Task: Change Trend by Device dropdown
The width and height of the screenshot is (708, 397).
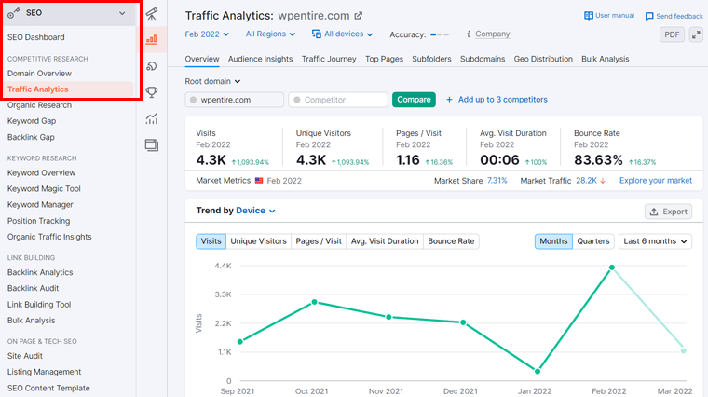Action: tap(255, 211)
